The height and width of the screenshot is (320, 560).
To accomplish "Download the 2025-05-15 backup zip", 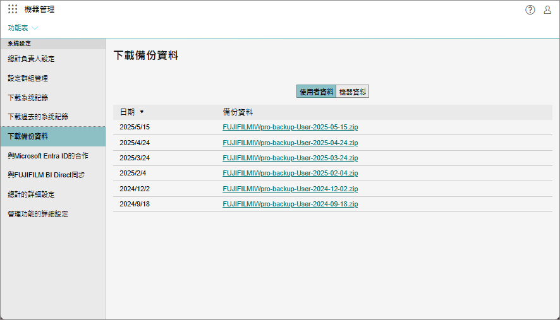I will point(290,127).
